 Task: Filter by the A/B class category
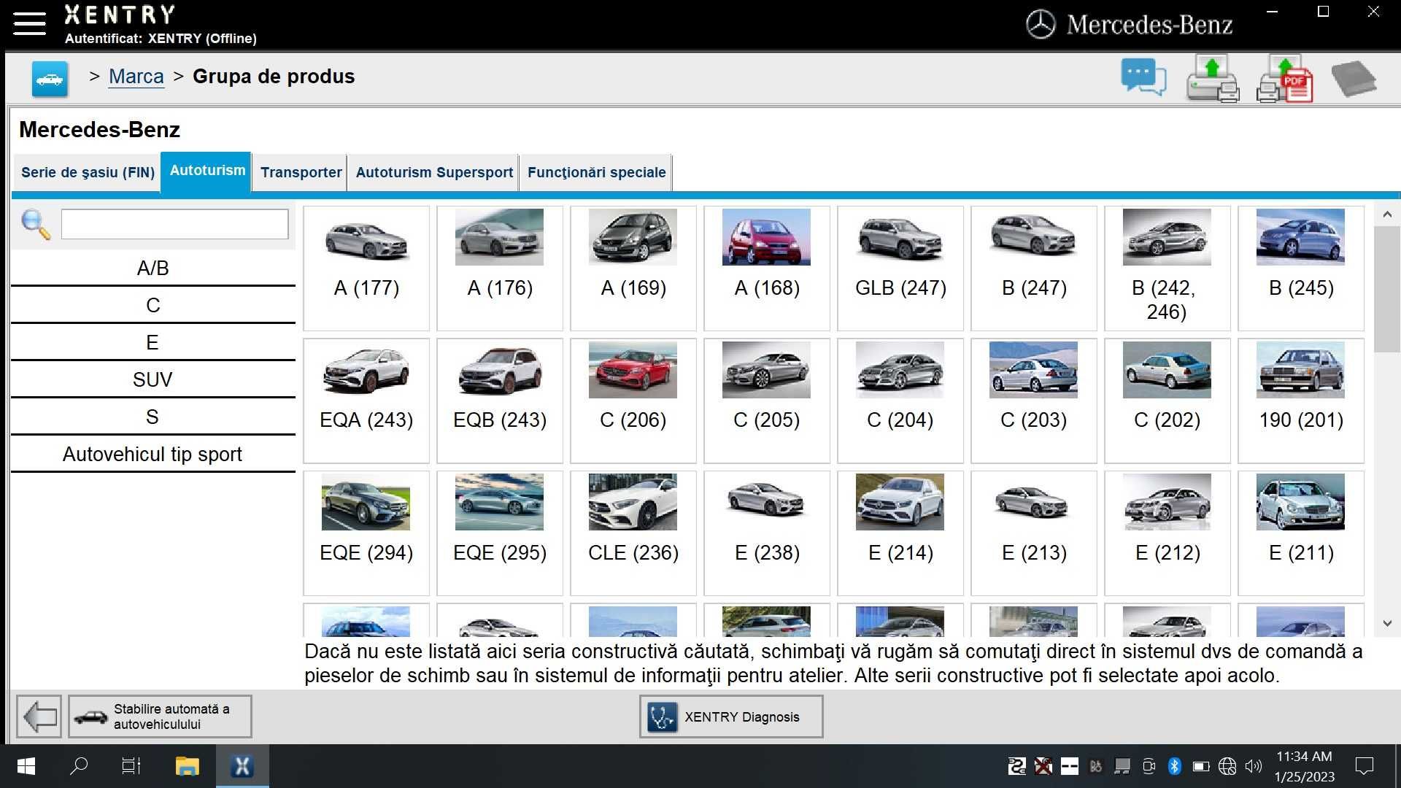(x=153, y=269)
